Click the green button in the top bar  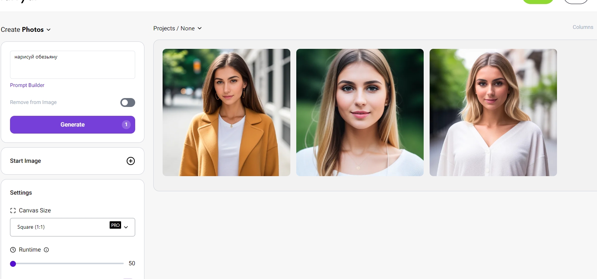[x=538, y=1]
